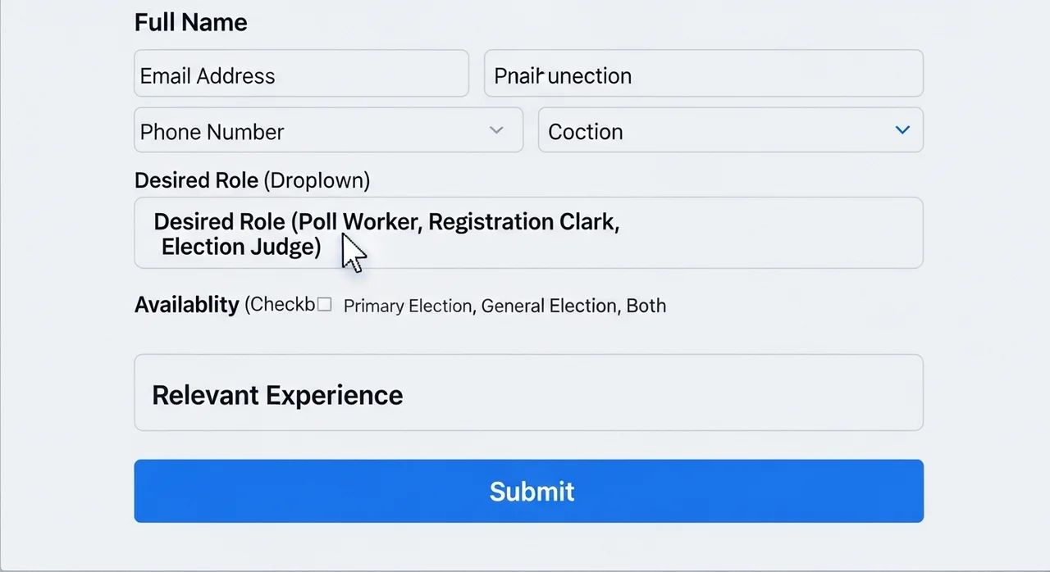Click the Full Name label
Screen dimensions: 1050x572
[x=190, y=22]
